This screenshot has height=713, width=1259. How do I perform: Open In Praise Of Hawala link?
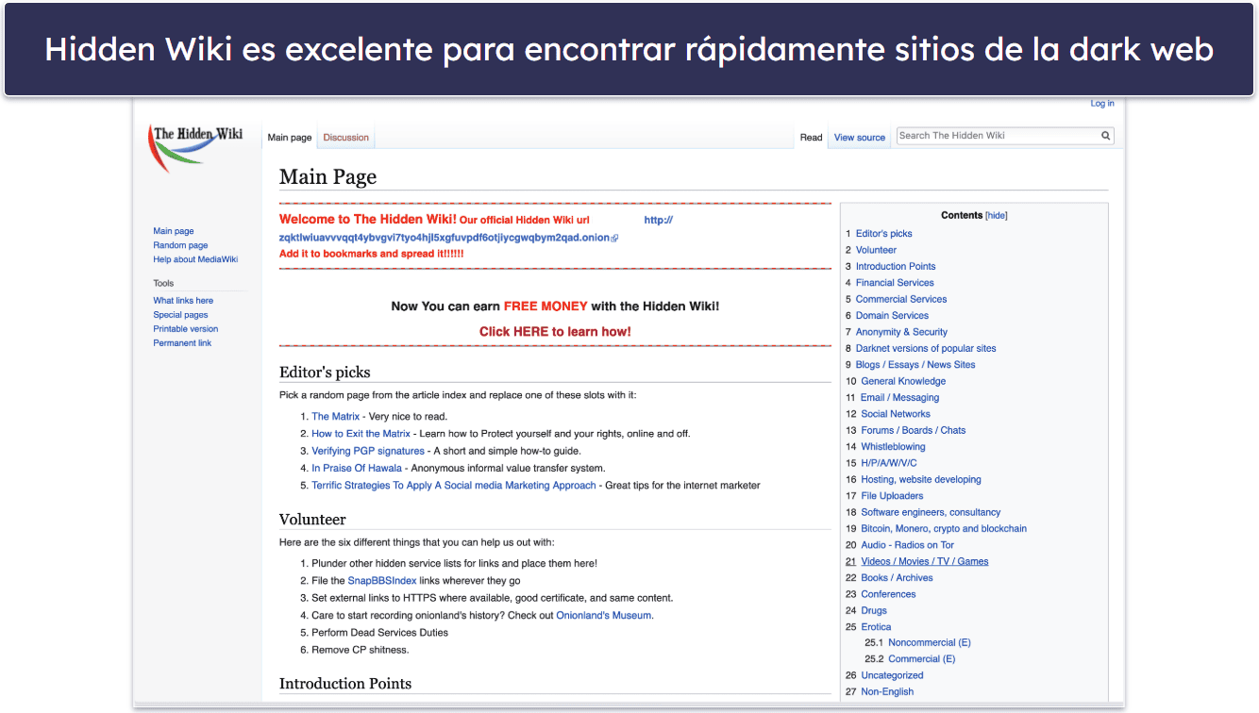pyautogui.click(x=359, y=469)
